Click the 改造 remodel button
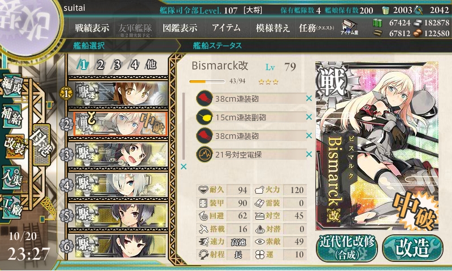The width and height of the screenshot is (452, 271). pos(412,248)
